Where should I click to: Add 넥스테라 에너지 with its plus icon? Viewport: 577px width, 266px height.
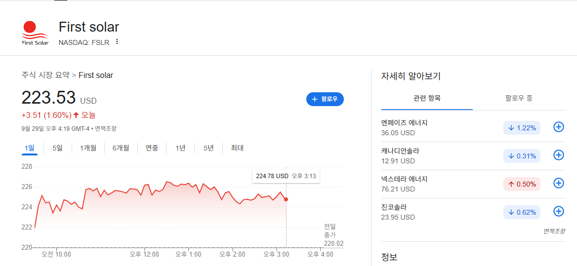click(559, 183)
